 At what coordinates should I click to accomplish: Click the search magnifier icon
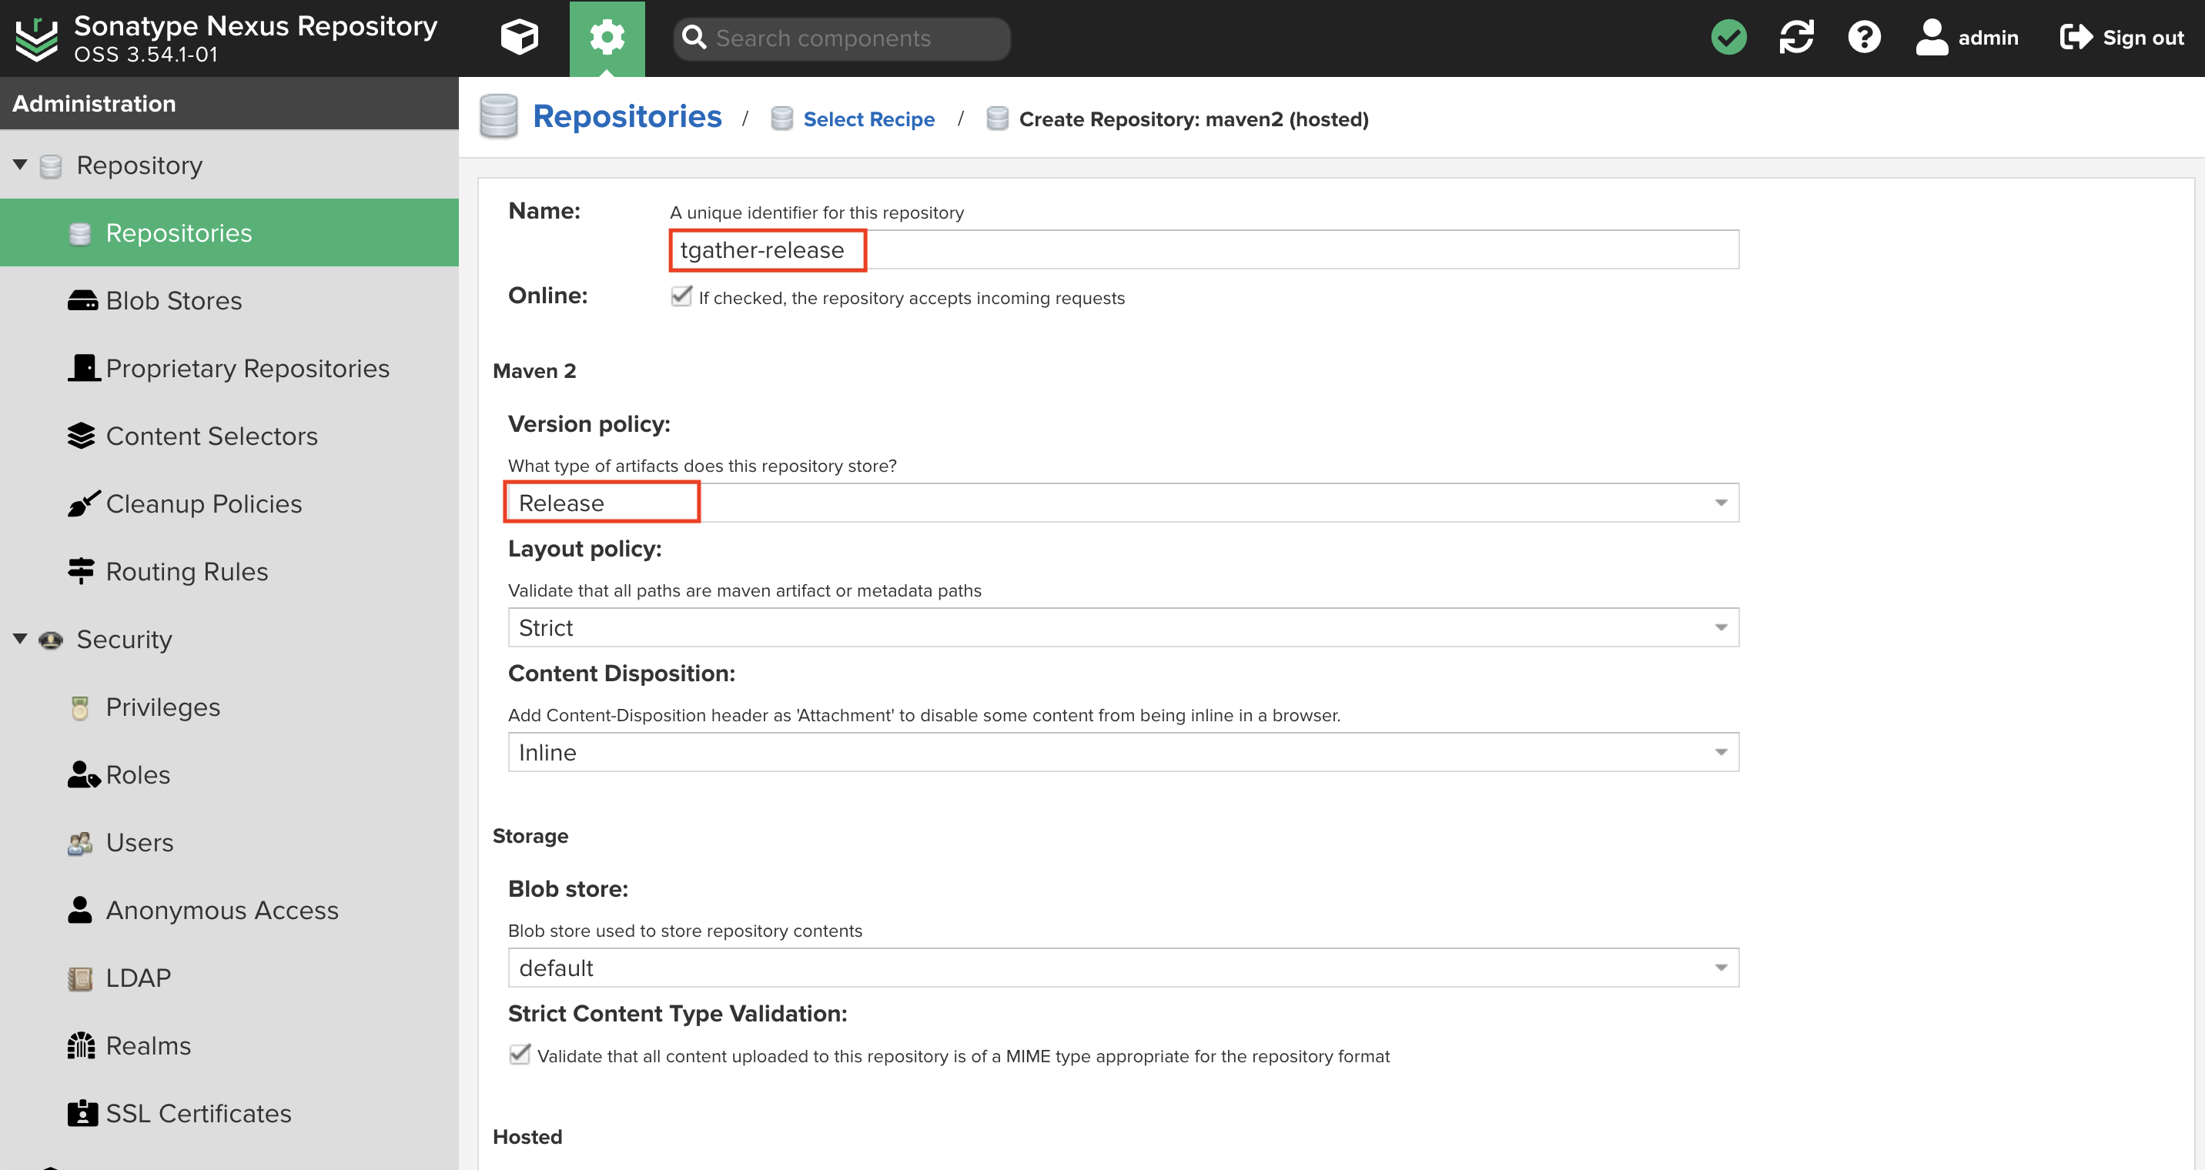(694, 38)
